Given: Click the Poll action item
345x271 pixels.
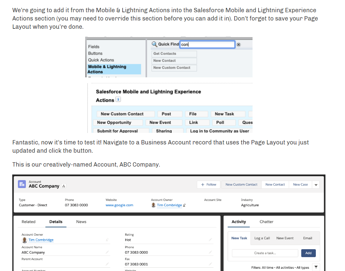Looking at the screenshot, I should (x=224, y=122).
